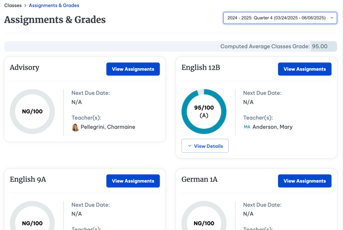
Task: Click teacher name Pellegrini, Charmaine
Action: coord(108,127)
